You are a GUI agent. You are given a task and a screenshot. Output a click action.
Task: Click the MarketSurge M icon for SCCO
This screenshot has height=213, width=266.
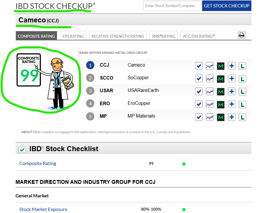(221, 79)
